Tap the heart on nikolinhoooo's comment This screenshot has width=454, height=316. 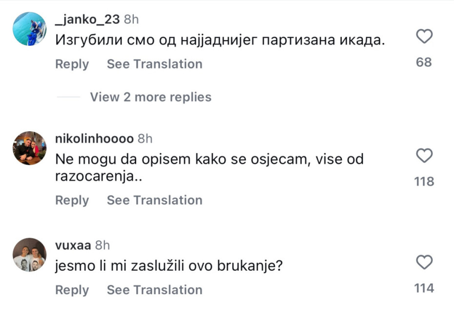coord(424,156)
